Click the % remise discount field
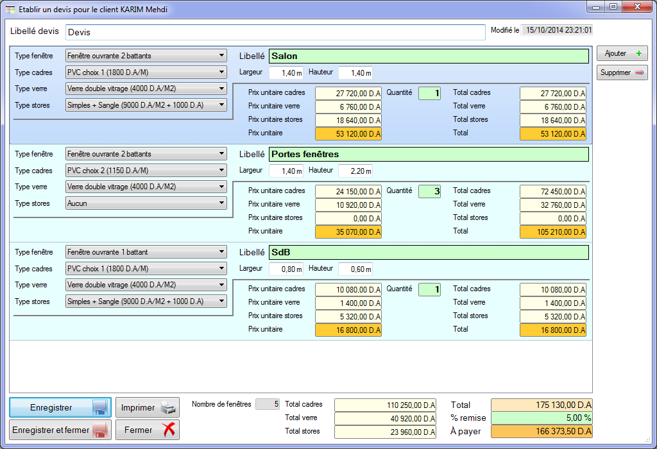Viewport: 657px width, 449px height. 542,418
